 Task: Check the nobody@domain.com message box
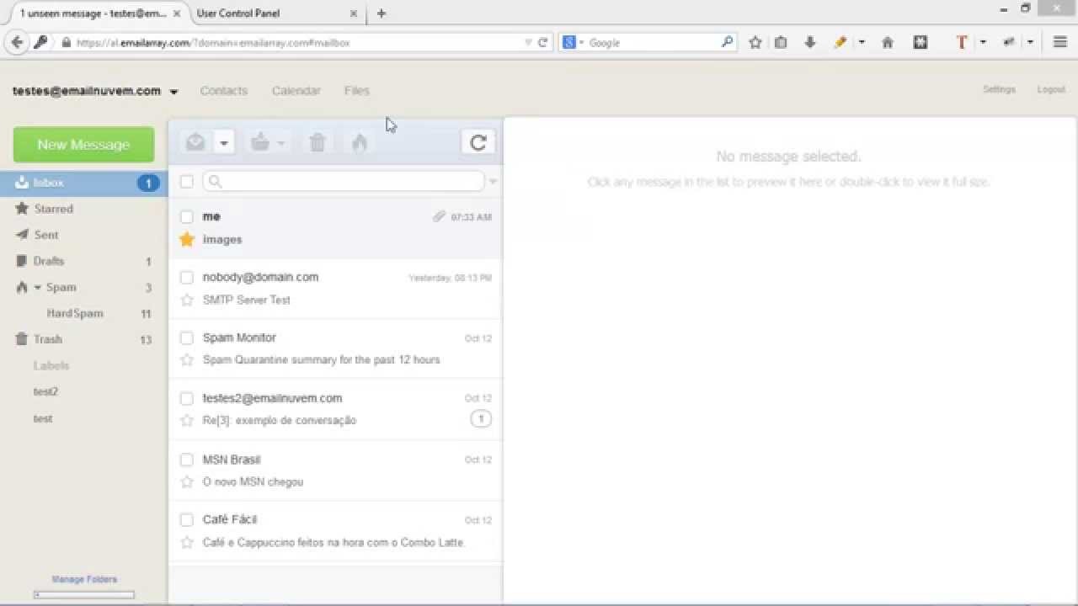click(187, 277)
